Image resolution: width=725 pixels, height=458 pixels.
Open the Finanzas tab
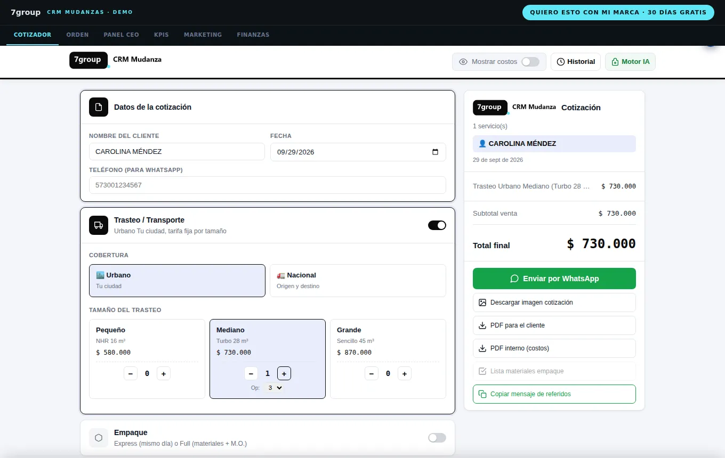point(253,35)
